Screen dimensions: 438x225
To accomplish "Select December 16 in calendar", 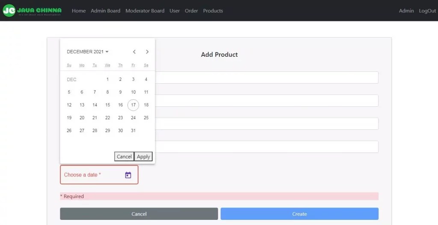I will click(x=120, y=105).
